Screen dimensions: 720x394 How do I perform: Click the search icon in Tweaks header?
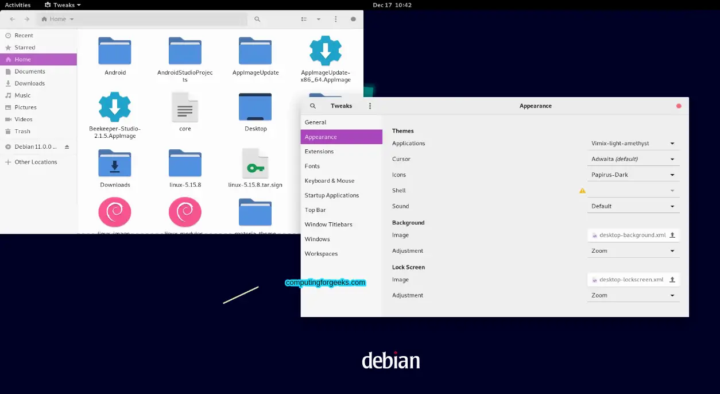tap(312, 106)
